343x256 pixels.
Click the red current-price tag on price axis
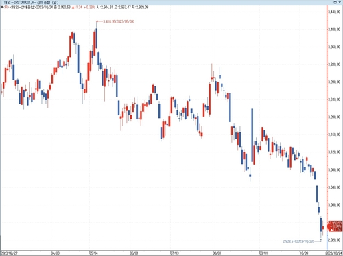[x=335, y=226]
